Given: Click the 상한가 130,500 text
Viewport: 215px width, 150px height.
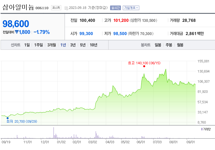Looking at the screenshot, I should [x=143, y=20].
